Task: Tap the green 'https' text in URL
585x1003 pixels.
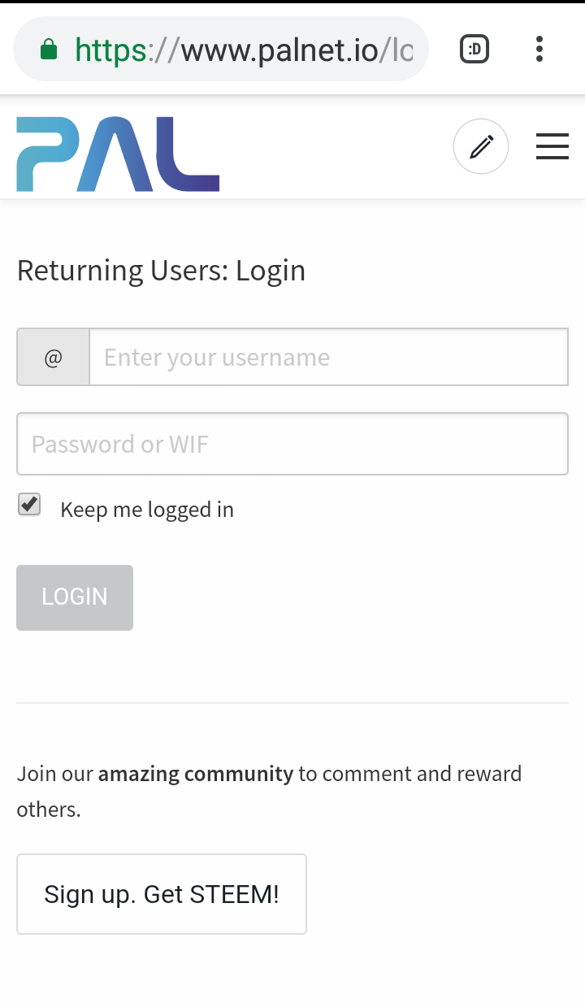Action: 110,50
